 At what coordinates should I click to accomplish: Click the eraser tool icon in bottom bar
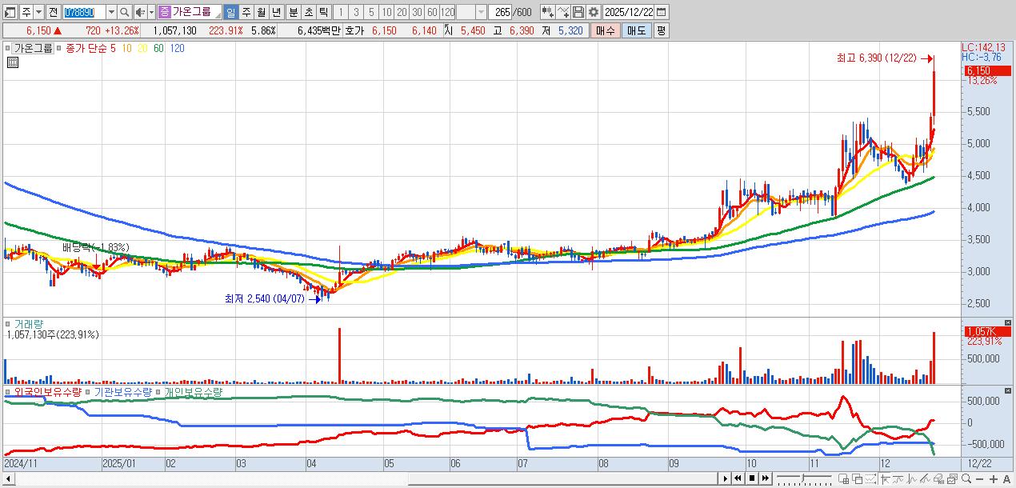pos(938,478)
